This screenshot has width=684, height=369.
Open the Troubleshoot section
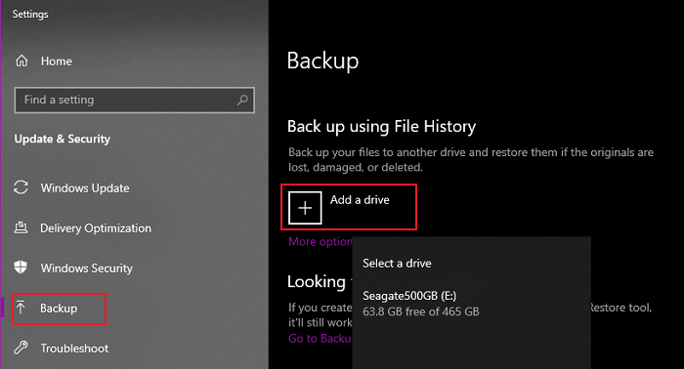pyautogui.click(x=74, y=348)
